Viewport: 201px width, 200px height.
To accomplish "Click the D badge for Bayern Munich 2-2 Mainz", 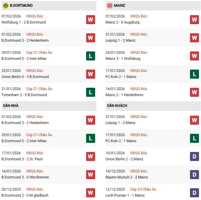I will [194, 174].
